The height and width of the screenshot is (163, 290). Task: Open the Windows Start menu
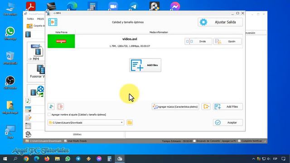coord(5,159)
